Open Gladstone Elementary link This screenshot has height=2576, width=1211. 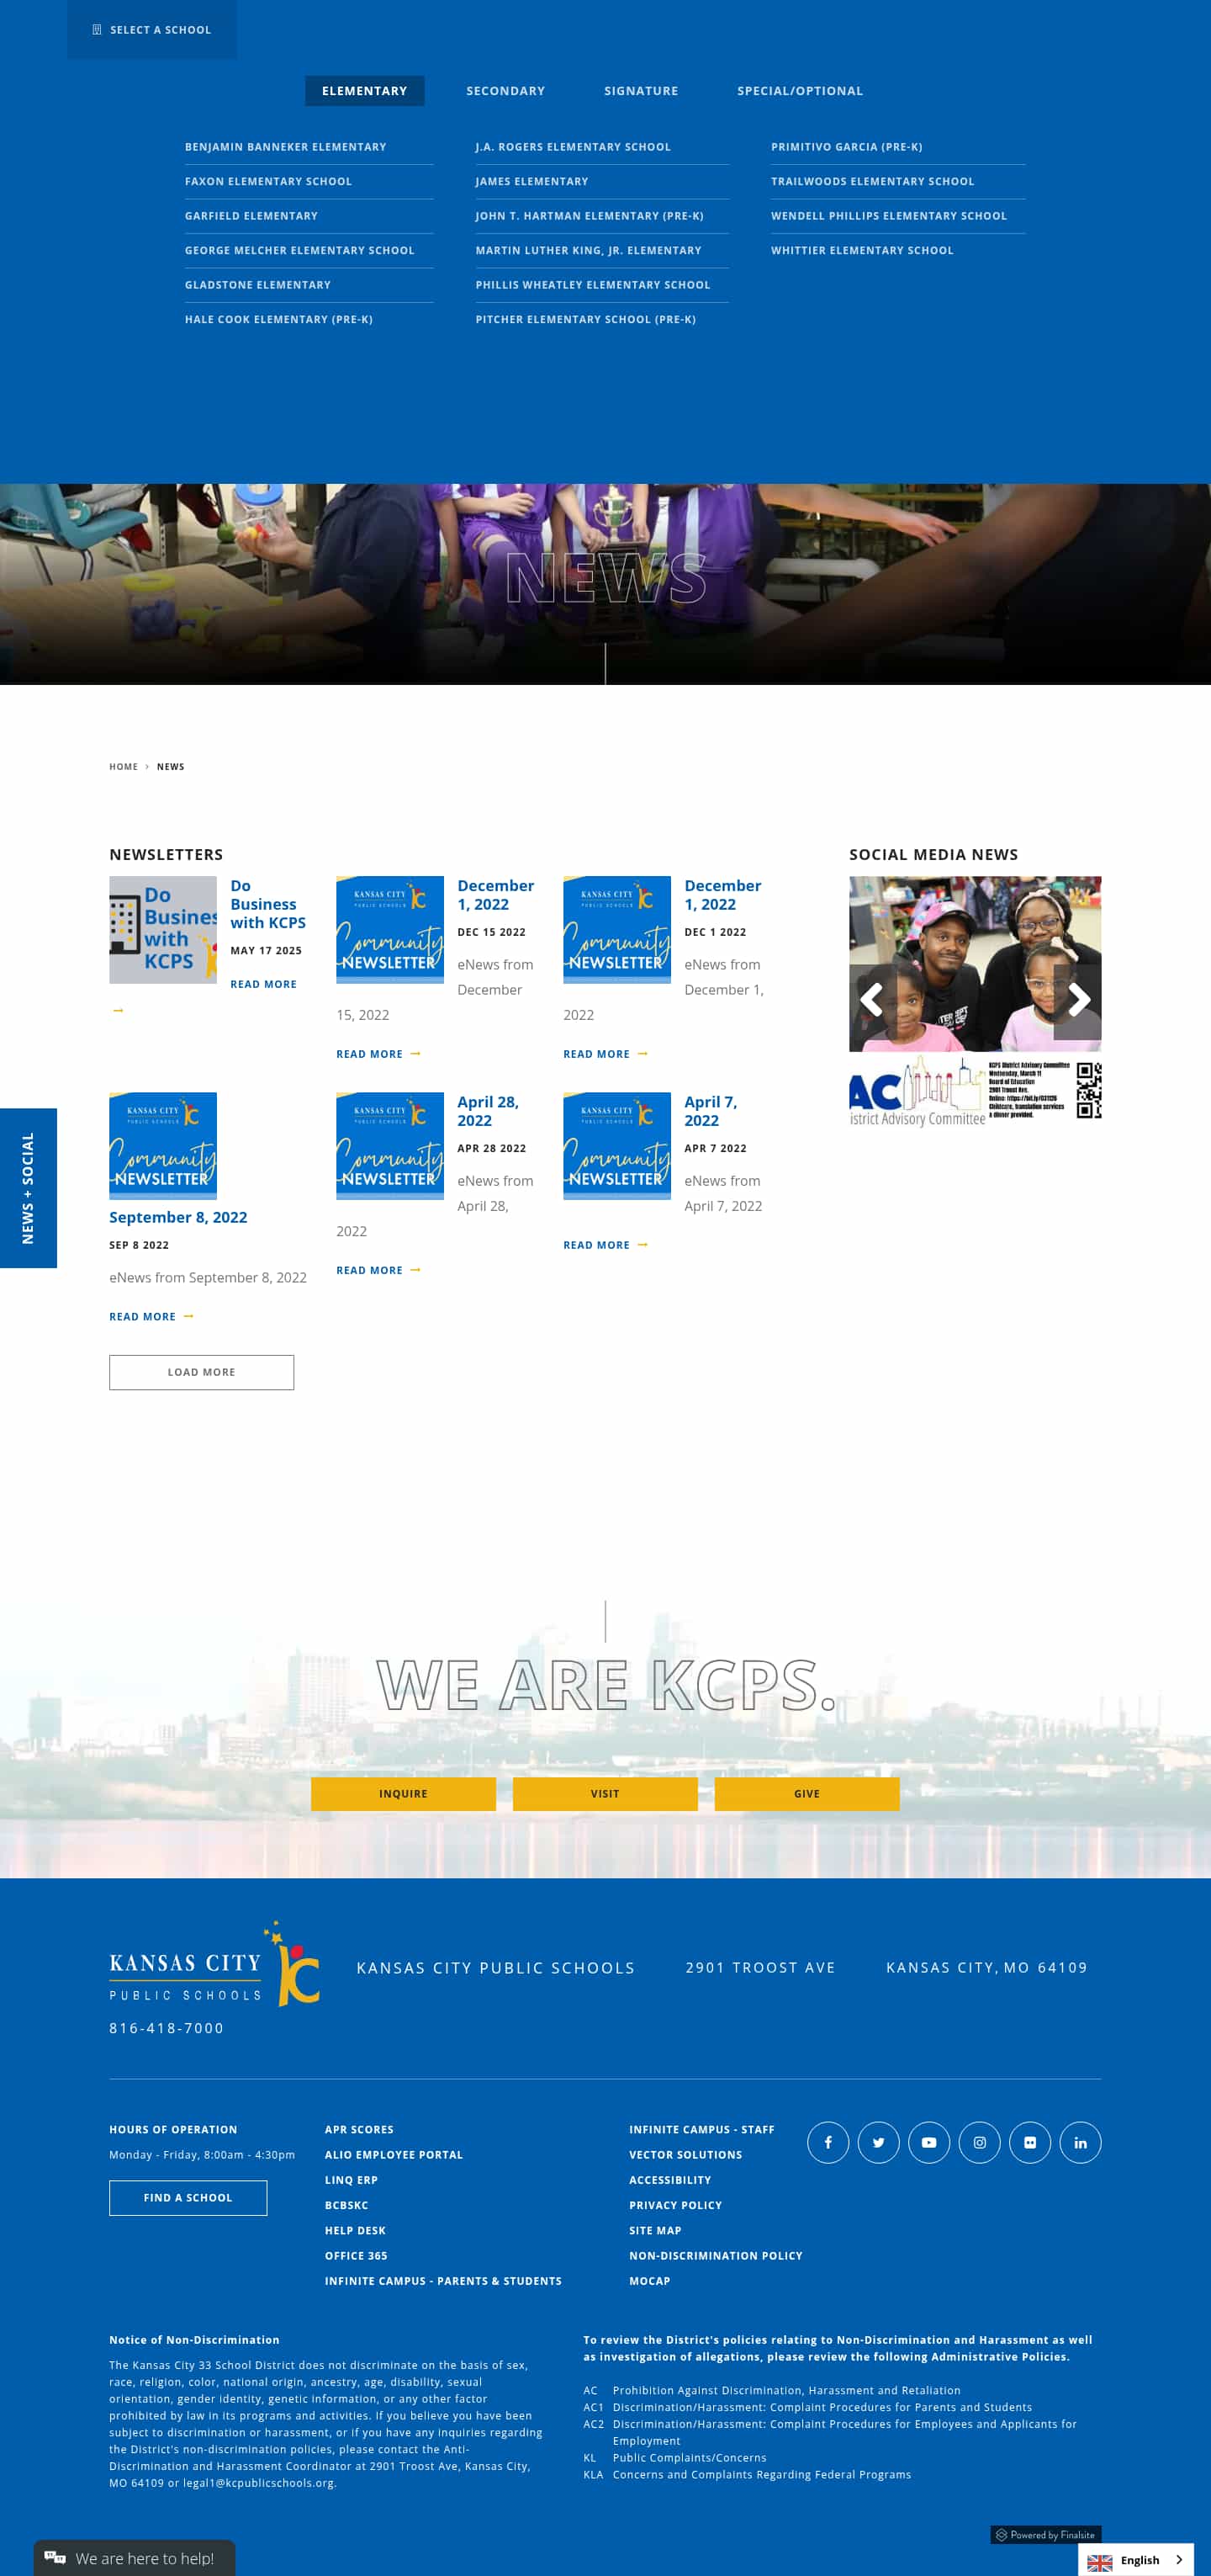click(256, 285)
